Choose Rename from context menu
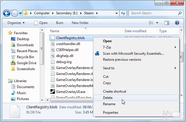The height and width of the screenshot is (122, 186). pyautogui.click(x=136, y=104)
